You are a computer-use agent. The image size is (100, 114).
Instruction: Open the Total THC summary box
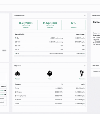[x=26, y=25]
